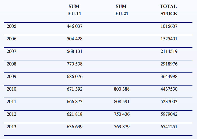197x139 pixels.
Task: Select the 2005 year row label
Action: (x=12, y=26)
